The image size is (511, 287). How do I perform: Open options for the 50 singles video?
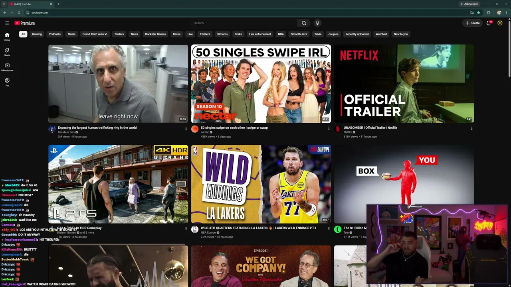tap(329, 128)
